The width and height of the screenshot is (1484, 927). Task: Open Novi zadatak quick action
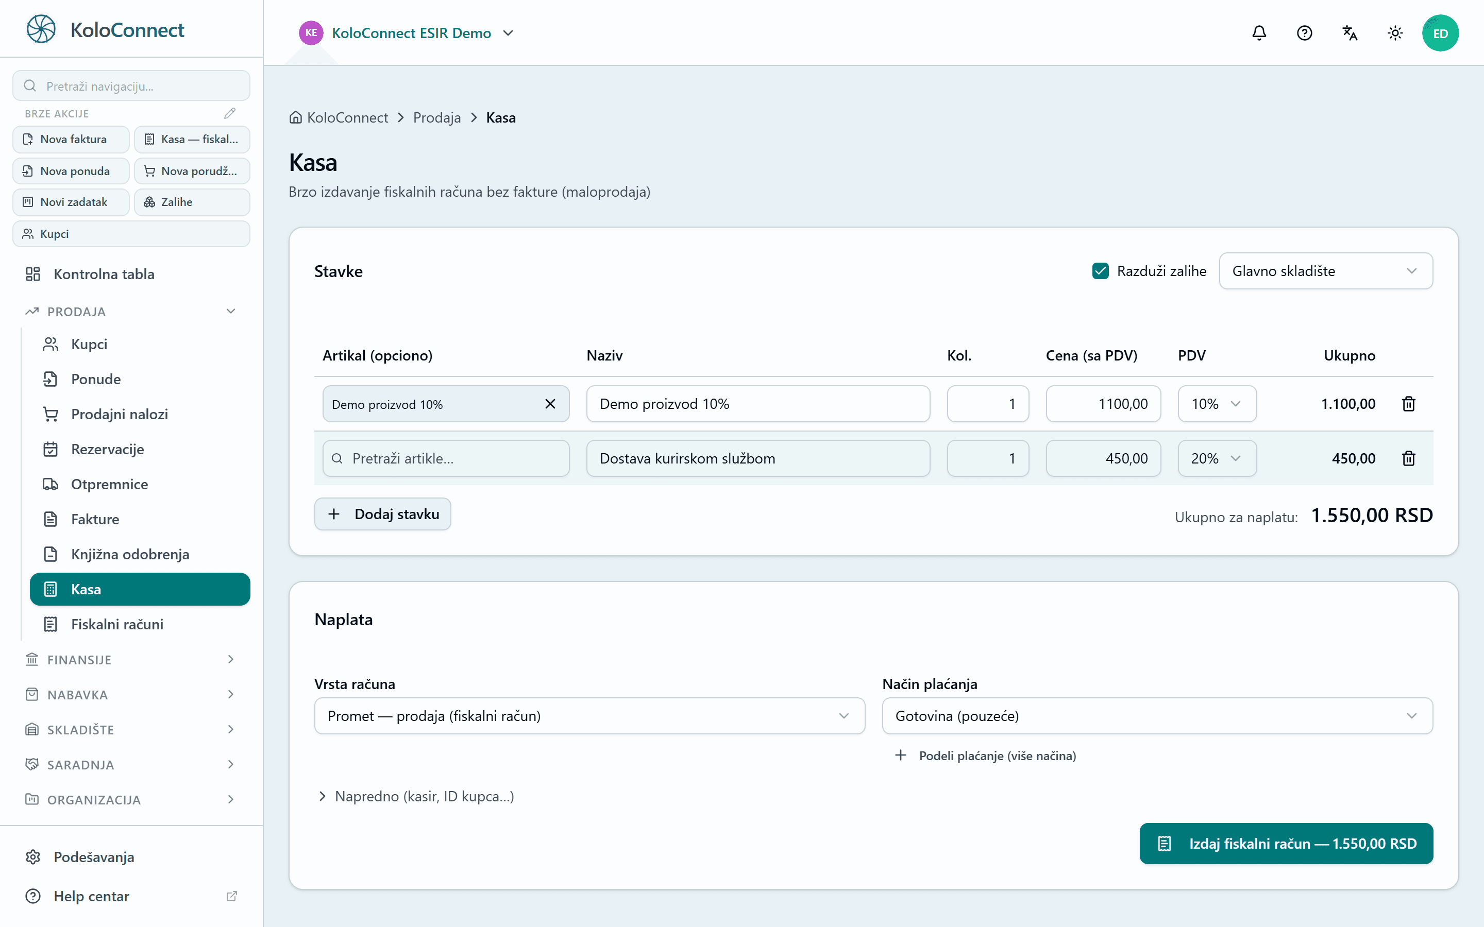coord(71,202)
